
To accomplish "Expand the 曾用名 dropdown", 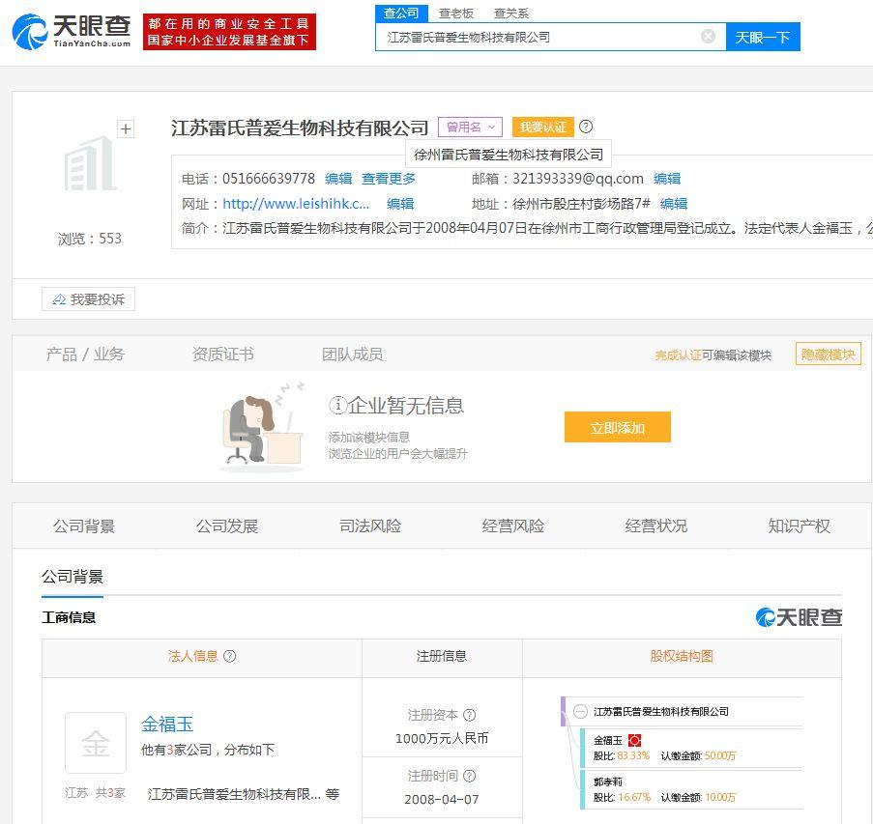I will [x=470, y=127].
